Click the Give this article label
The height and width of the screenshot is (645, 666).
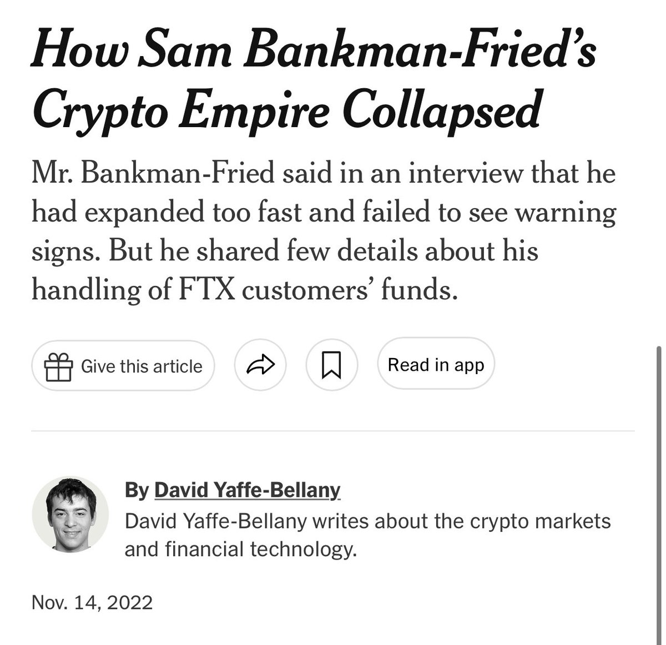(142, 366)
